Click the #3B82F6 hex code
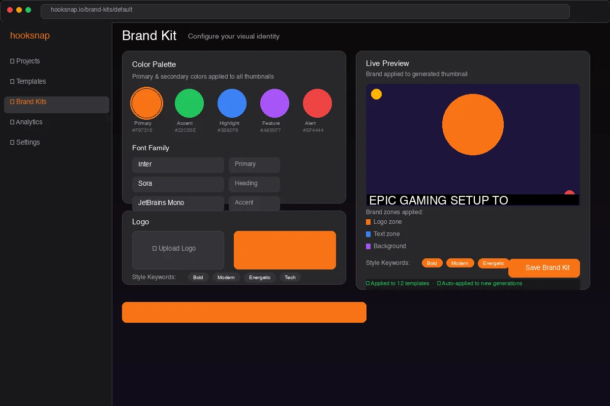The image size is (610, 406). click(228, 130)
